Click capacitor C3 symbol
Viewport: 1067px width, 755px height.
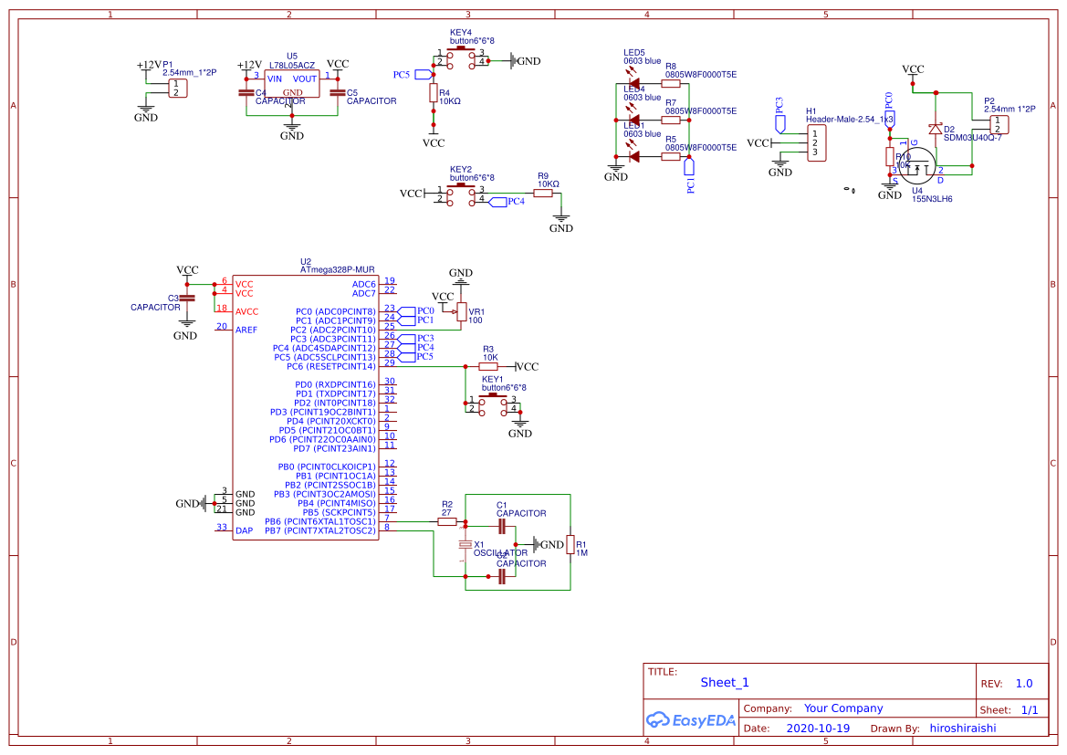coord(187,297)
